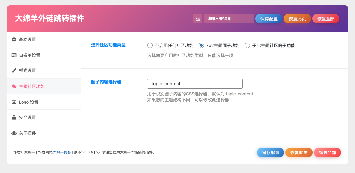The image size is (355, 173).
Task: Click the 选择社区功能类型 field label
Action: click(x=108, y=45)
